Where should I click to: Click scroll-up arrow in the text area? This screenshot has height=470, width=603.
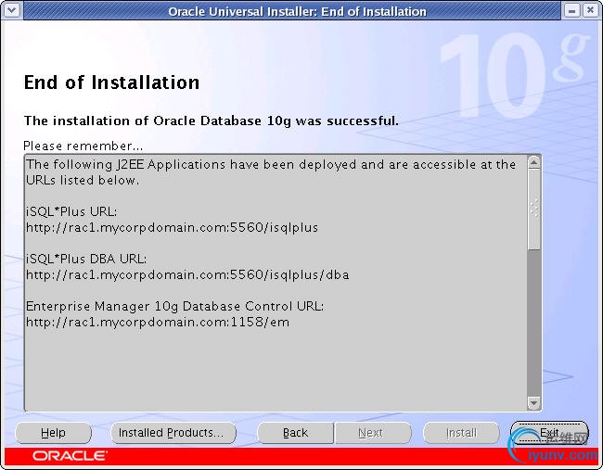tap(533, 162)
